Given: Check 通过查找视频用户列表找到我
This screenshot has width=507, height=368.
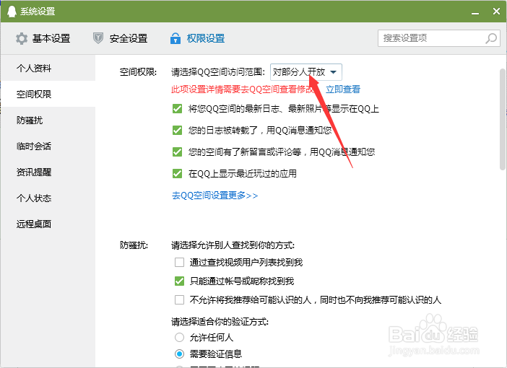Looking at the screenshot, I should point(179,262).
